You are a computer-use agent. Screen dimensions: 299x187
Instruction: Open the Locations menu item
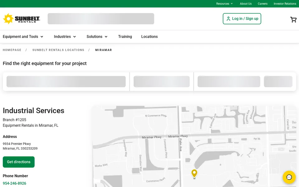point(149,37)
